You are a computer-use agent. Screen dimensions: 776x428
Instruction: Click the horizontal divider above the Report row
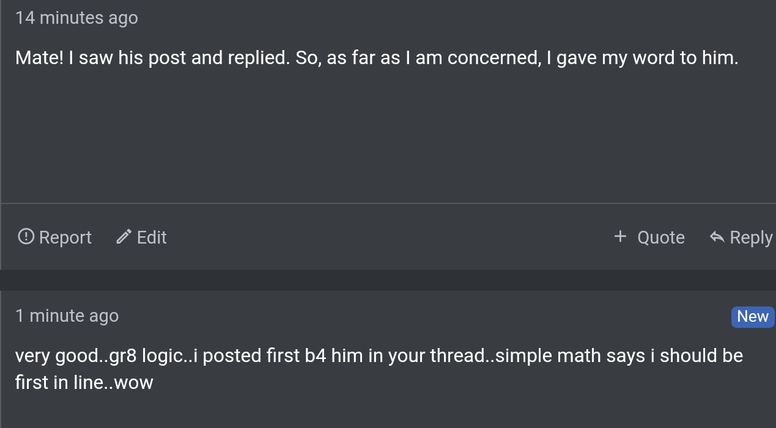(388, 203)
